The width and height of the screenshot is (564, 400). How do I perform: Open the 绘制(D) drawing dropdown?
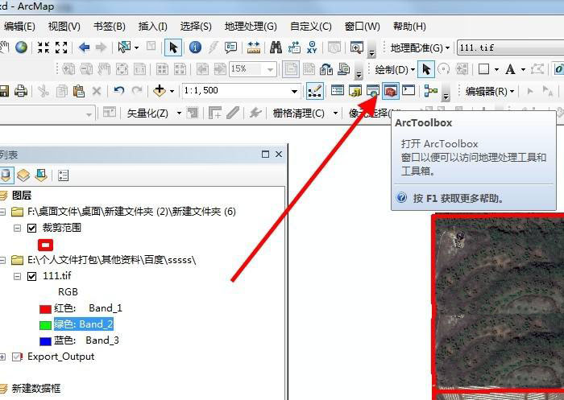pyautogui.click(x=395, y=69)
